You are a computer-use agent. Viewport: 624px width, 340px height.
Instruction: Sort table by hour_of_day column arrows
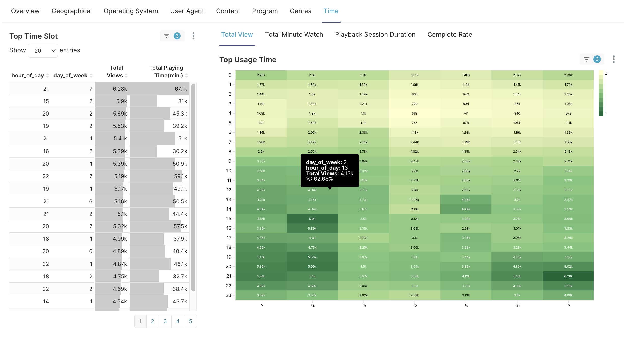click(48, 76)
